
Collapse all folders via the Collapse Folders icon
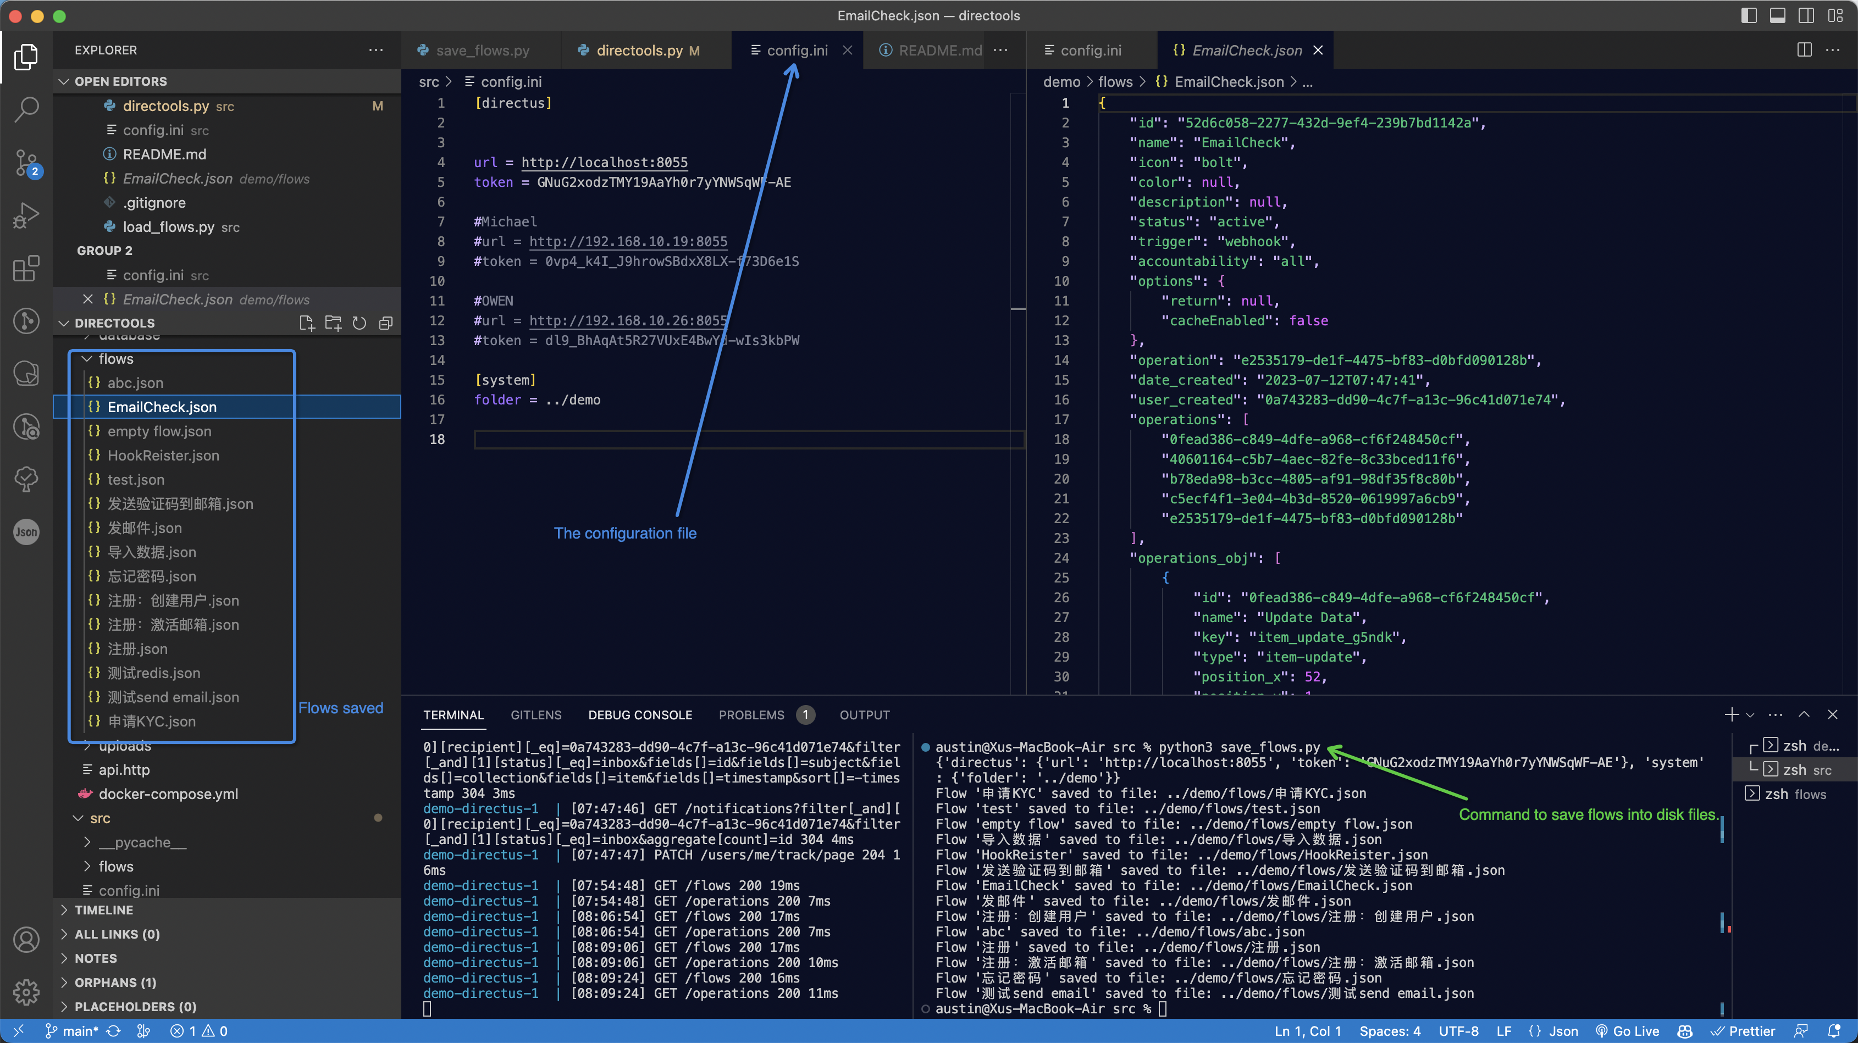(x=386, y=322)
